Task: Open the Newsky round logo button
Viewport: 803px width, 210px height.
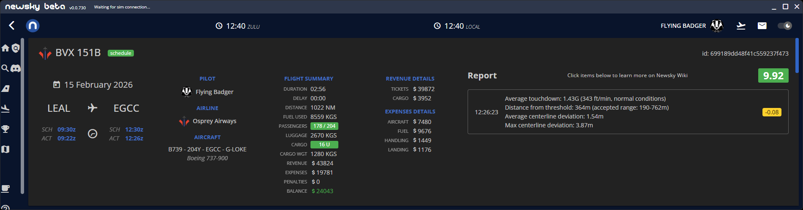Action: [33, 26]
